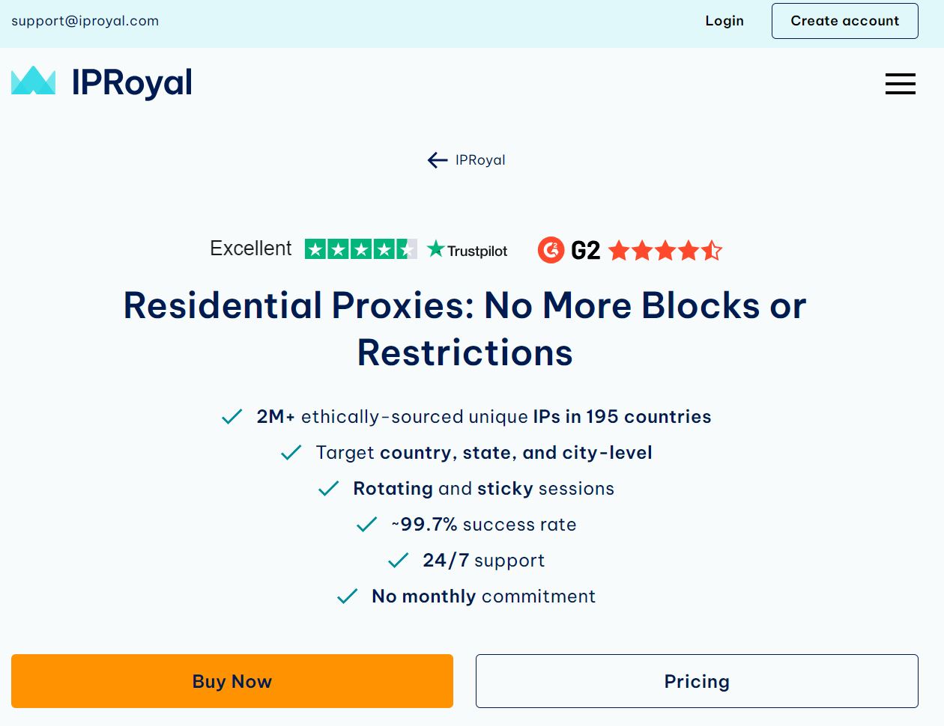Open the hamburger navigation menu
Screen dimensions: 944x726
pyautogui.click(x=900, y=84)
